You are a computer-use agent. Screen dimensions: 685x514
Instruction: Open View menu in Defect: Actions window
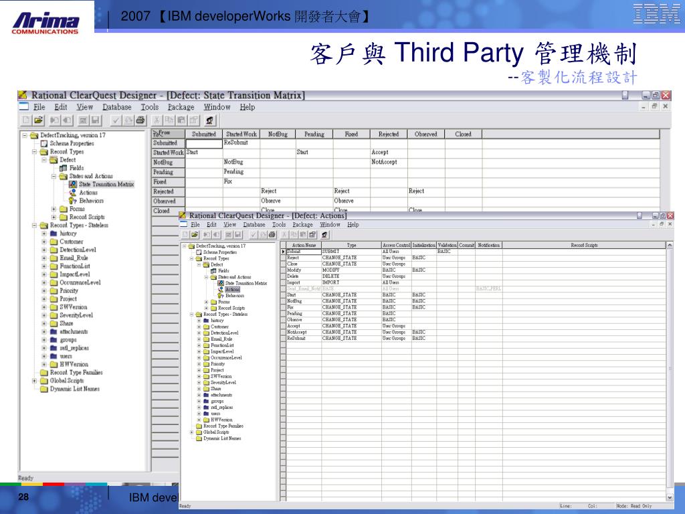(230, 225)
